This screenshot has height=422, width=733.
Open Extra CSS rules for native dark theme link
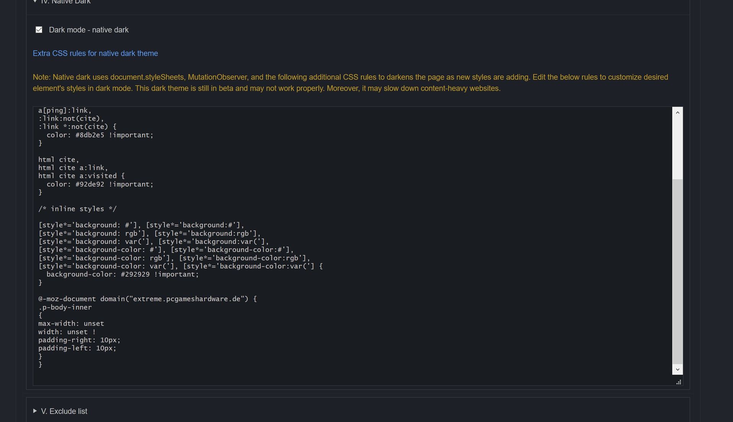95,53
